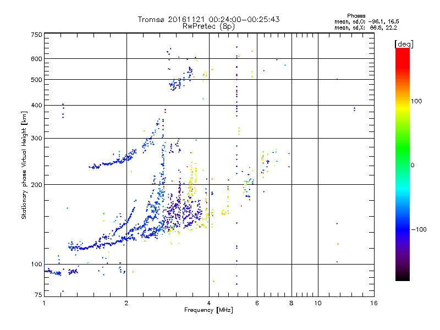Click the x-axis '16' tick label

coord(374,303)
